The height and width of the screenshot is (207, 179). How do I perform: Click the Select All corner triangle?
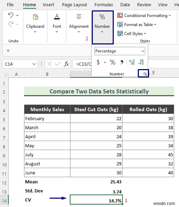point(5,74)
